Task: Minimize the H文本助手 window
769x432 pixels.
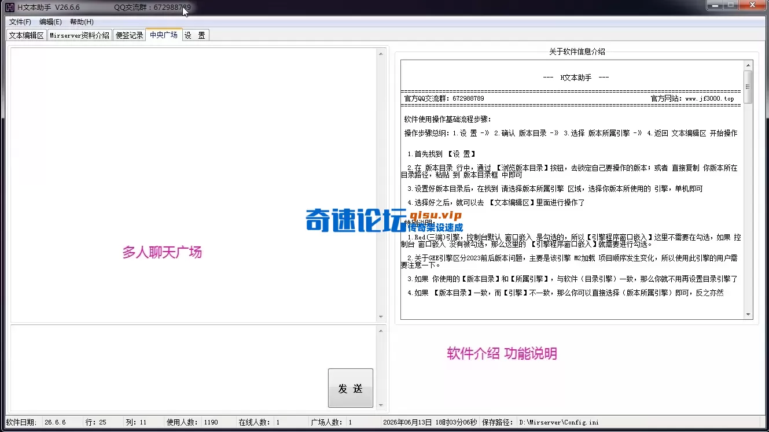Action: coord(715,5)
